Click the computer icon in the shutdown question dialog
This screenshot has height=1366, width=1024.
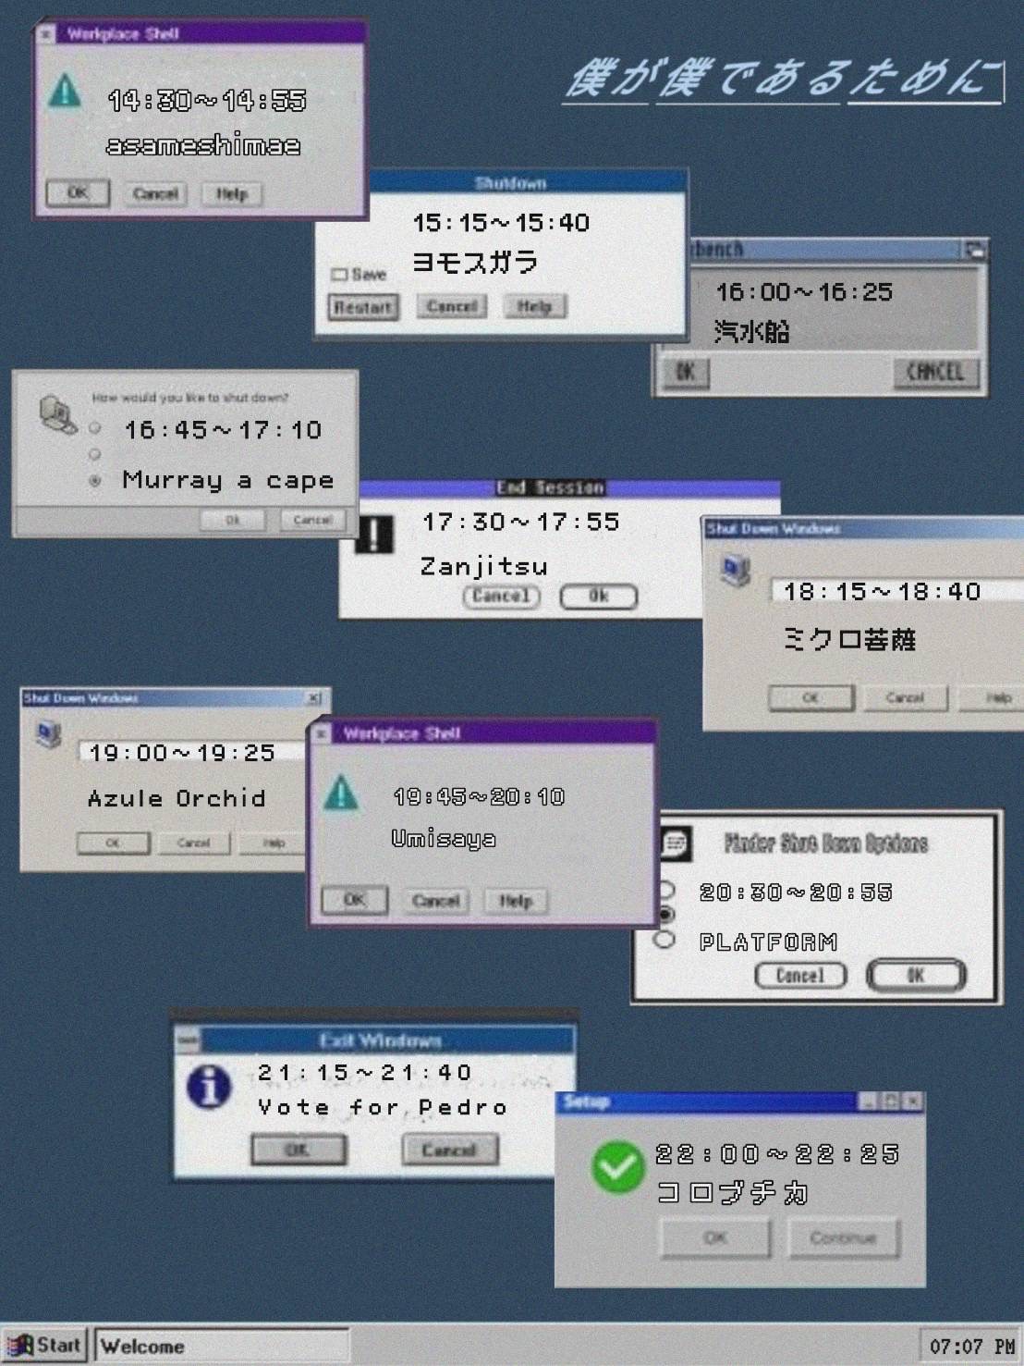click(x=57, y=414)
